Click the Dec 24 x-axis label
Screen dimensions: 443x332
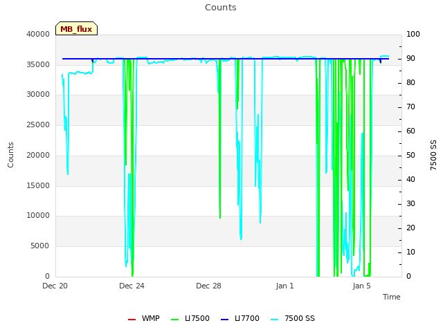(132, 286)
